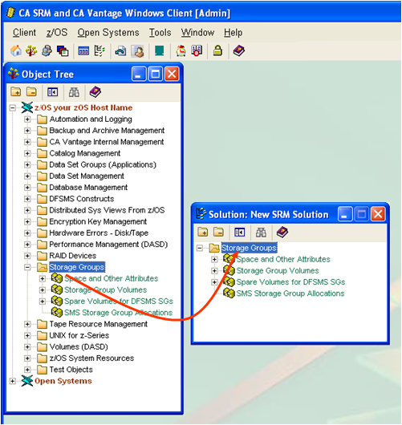Click the connection arrow toolbar icon
This screenshot has width=402, height=425.
(x=120, y=51)
